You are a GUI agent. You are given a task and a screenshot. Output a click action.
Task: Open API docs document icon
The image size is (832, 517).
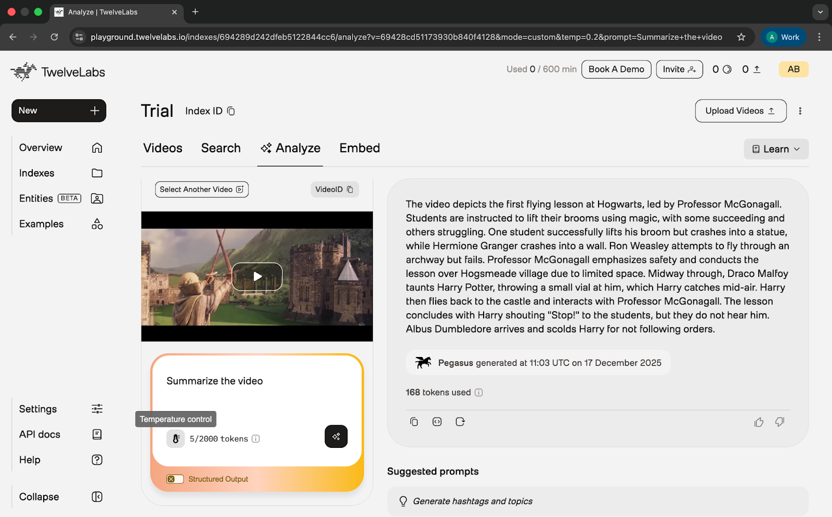click(97, 434)
